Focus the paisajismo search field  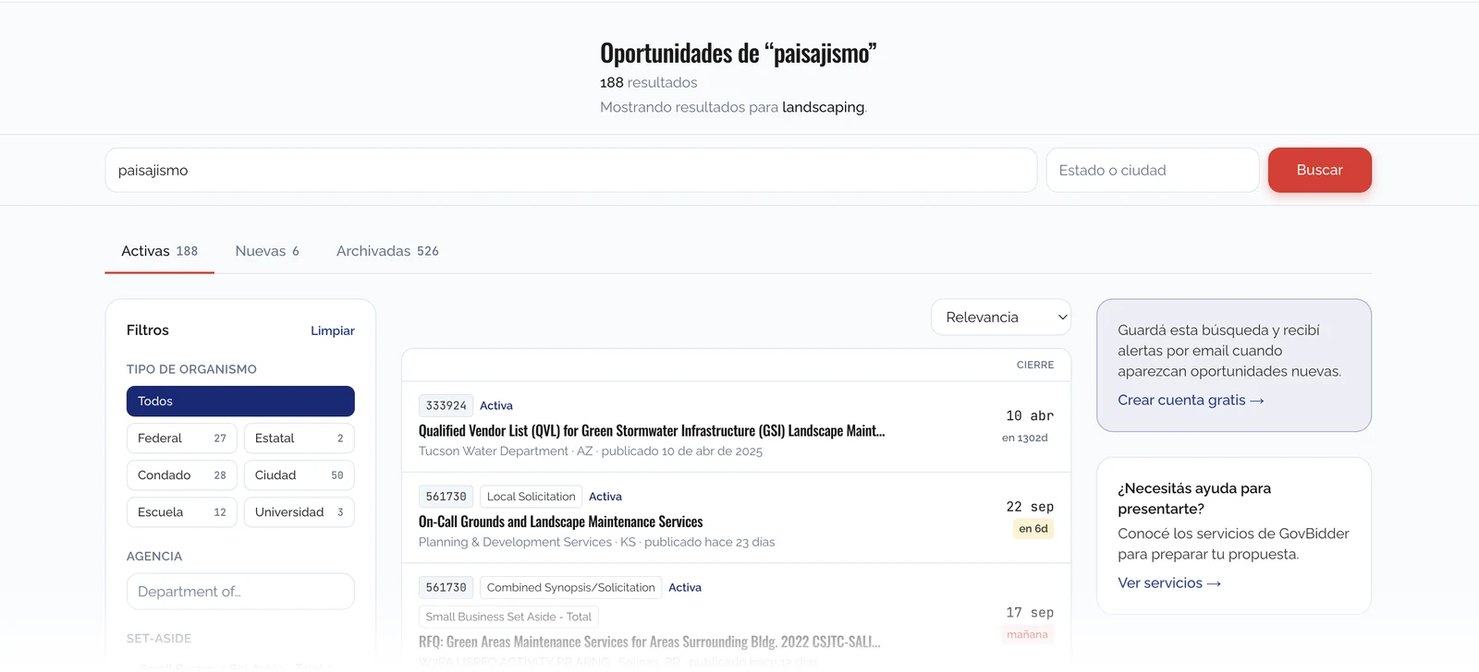570,170
